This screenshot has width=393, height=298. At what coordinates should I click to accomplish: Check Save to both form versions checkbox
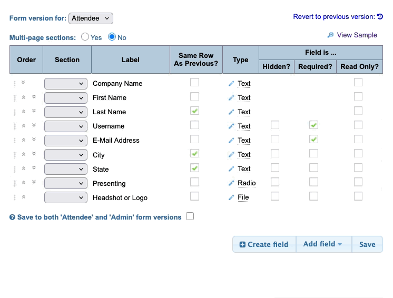[190, 216]
